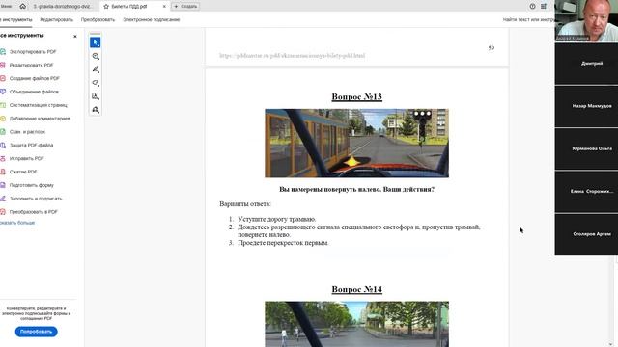Select participant tile Назар Махмудов
This screenshot has height=347, width=618.
point(586,106)
